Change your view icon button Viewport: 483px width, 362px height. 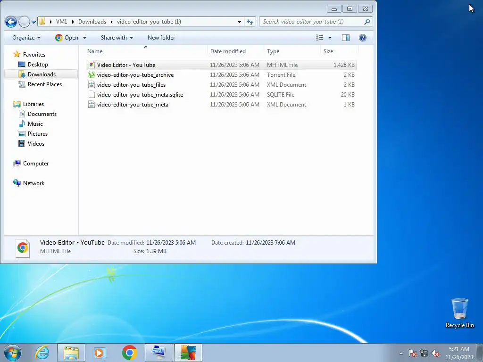tap(319, 38)
